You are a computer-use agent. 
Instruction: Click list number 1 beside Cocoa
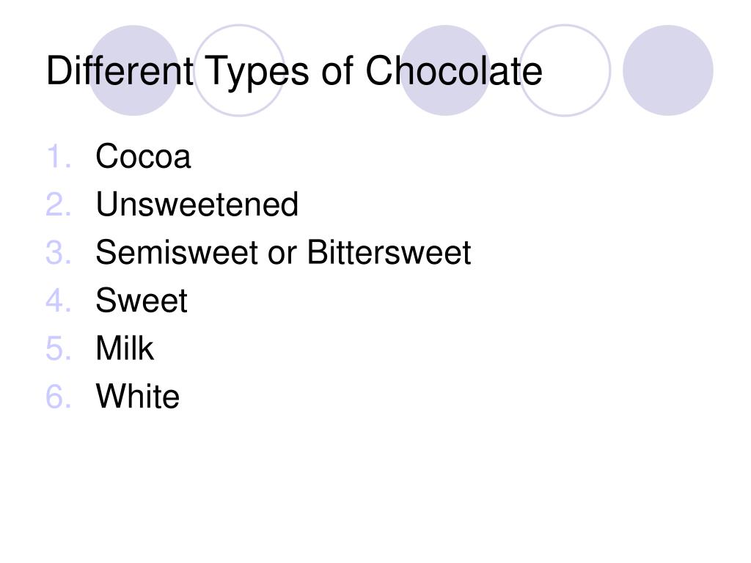(x=59, y=157)
